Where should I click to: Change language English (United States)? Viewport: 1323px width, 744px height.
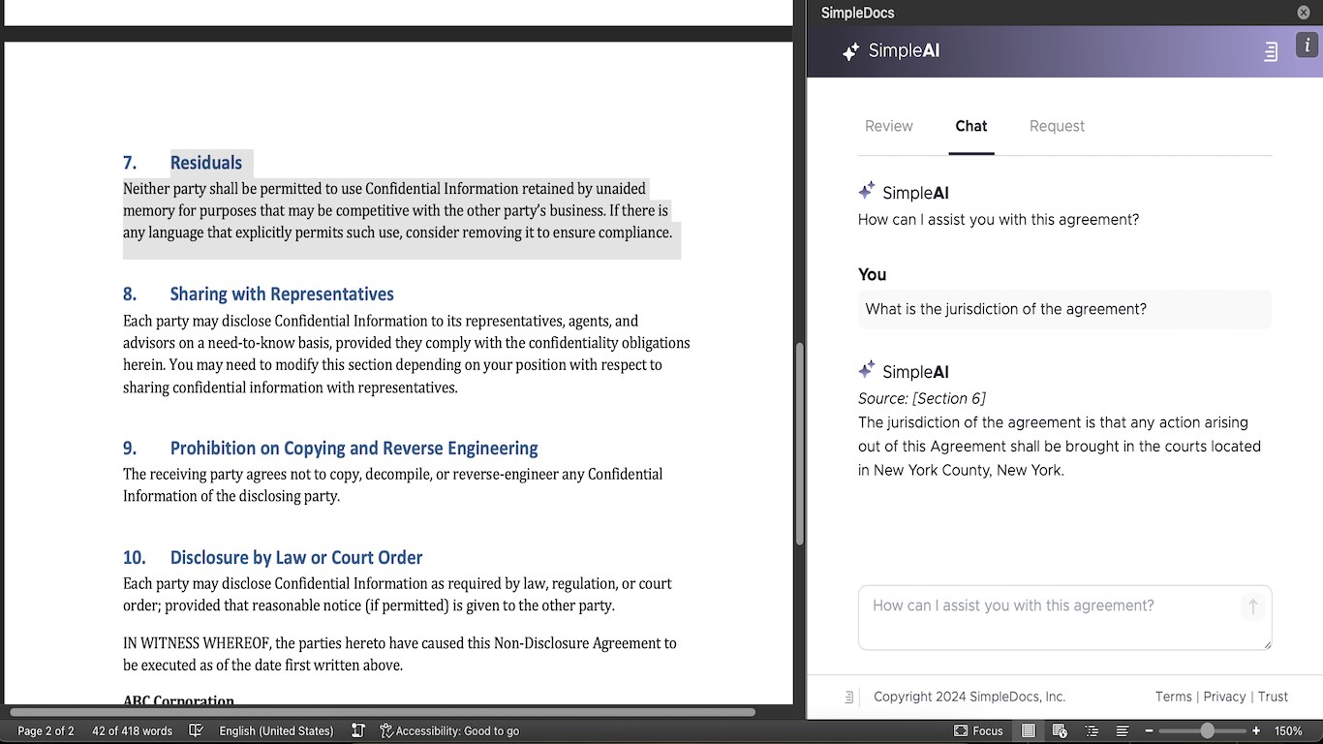(x=276, y=730)
